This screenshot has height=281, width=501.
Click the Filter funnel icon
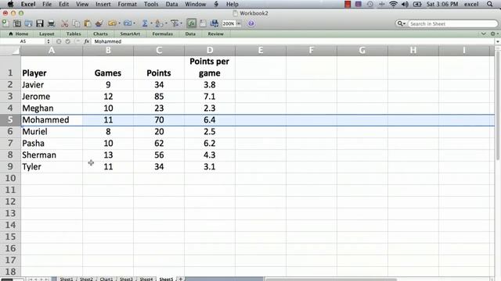point(174,23)
